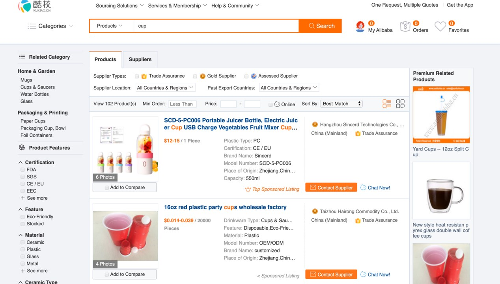Open the Sourcing Solutions menu
The height and width of the screenshot is (284, 500).
tap(119, 6)
